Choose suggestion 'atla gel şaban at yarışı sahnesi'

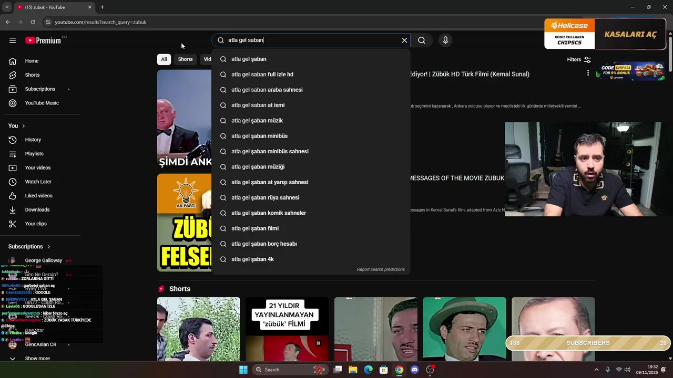click(311, 182)
